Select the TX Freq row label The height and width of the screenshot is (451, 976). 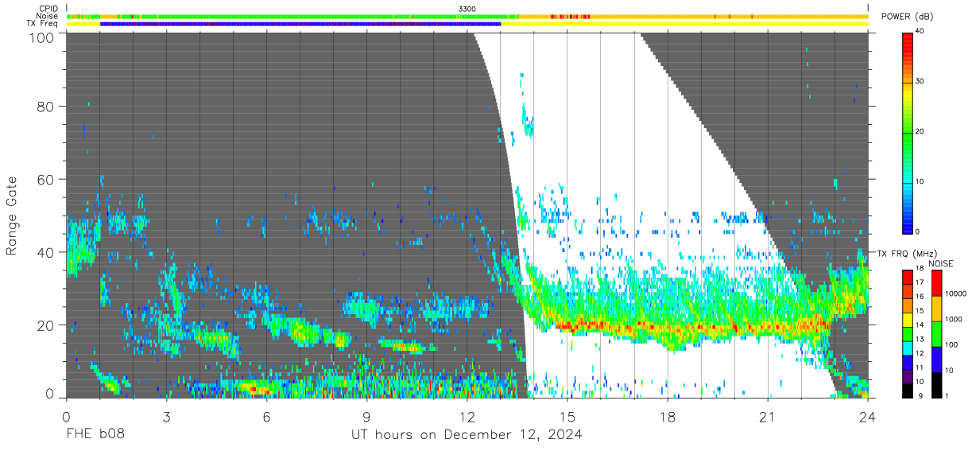click(x=42, y=23)
